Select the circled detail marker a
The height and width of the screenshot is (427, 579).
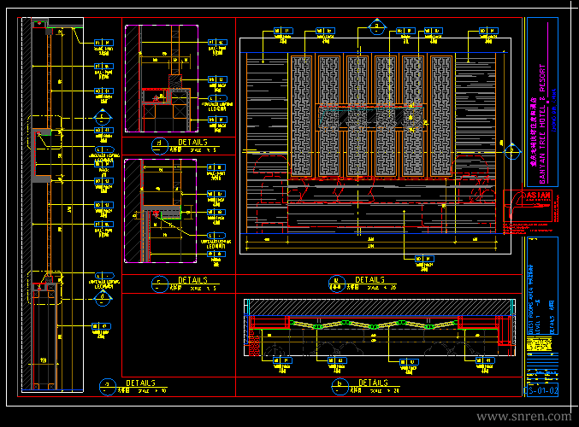click(x=108, y=387)
